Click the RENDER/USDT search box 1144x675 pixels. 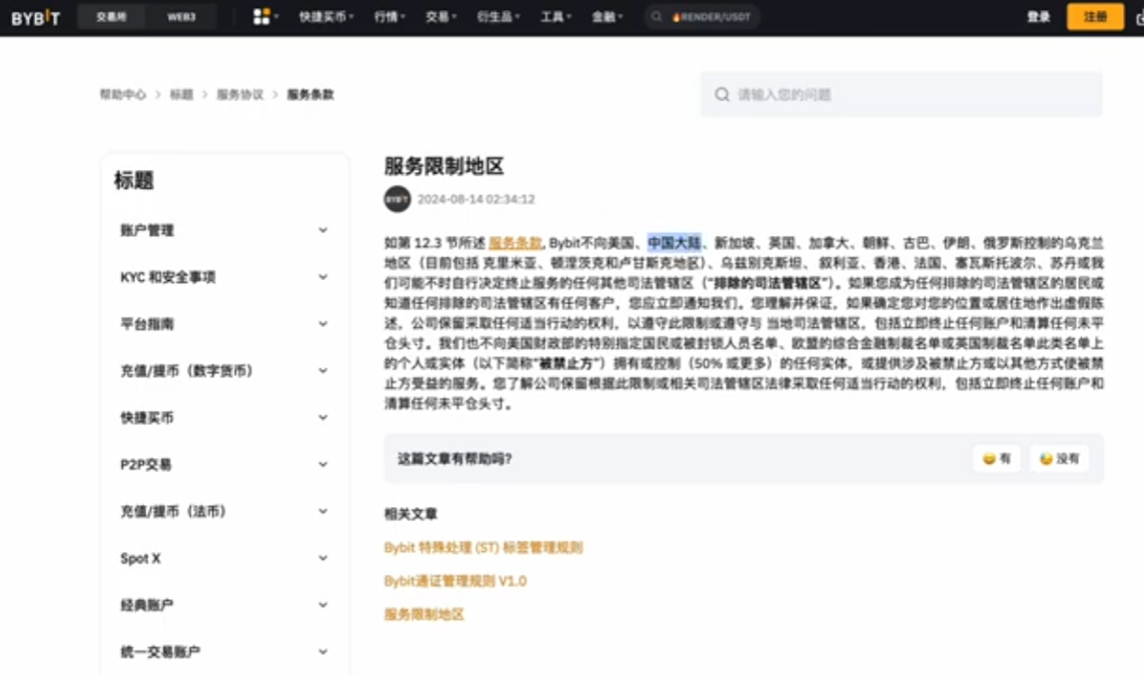pyautogui.click(x=702, y=17)
